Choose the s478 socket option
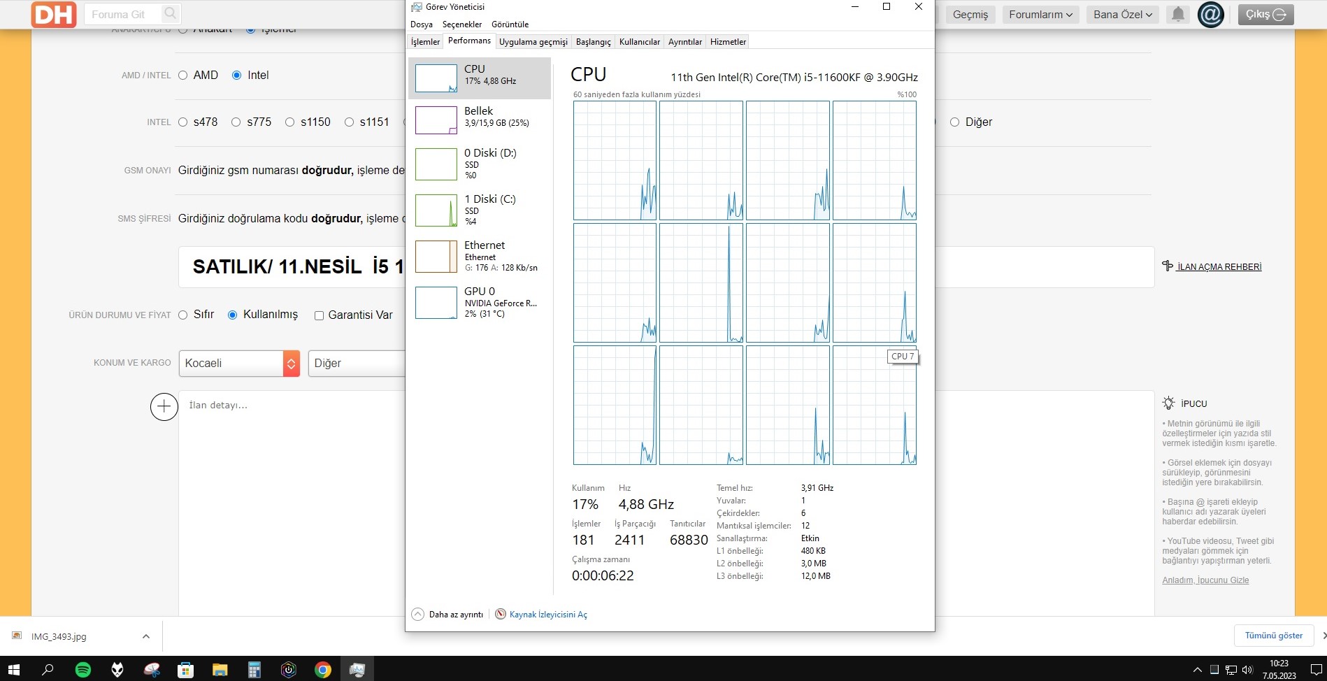Image resolution: width=1327 pixels, height=681 pixels. pos(182,122)
